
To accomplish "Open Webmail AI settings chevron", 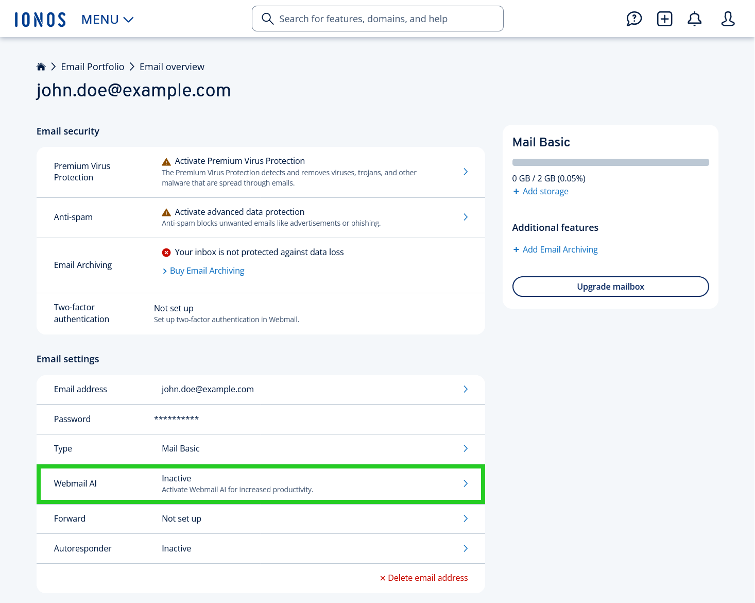I will point(466,483).
